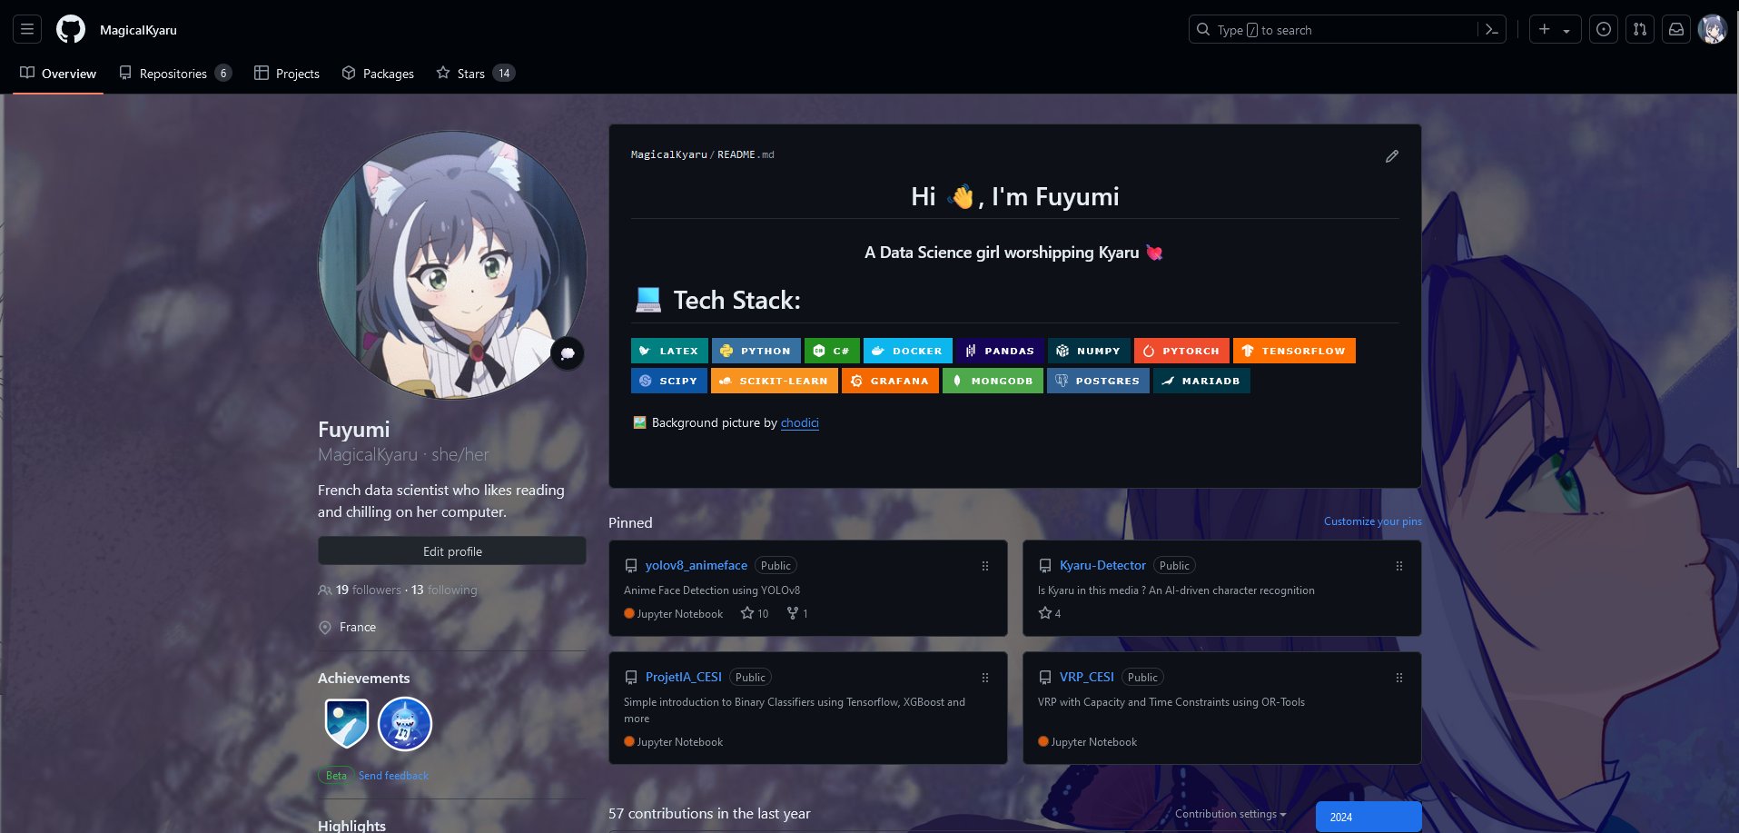This screenshot has height=833, width=1739.
Task: Open the Pull requests header icon
Action: tap(1640, 30)
